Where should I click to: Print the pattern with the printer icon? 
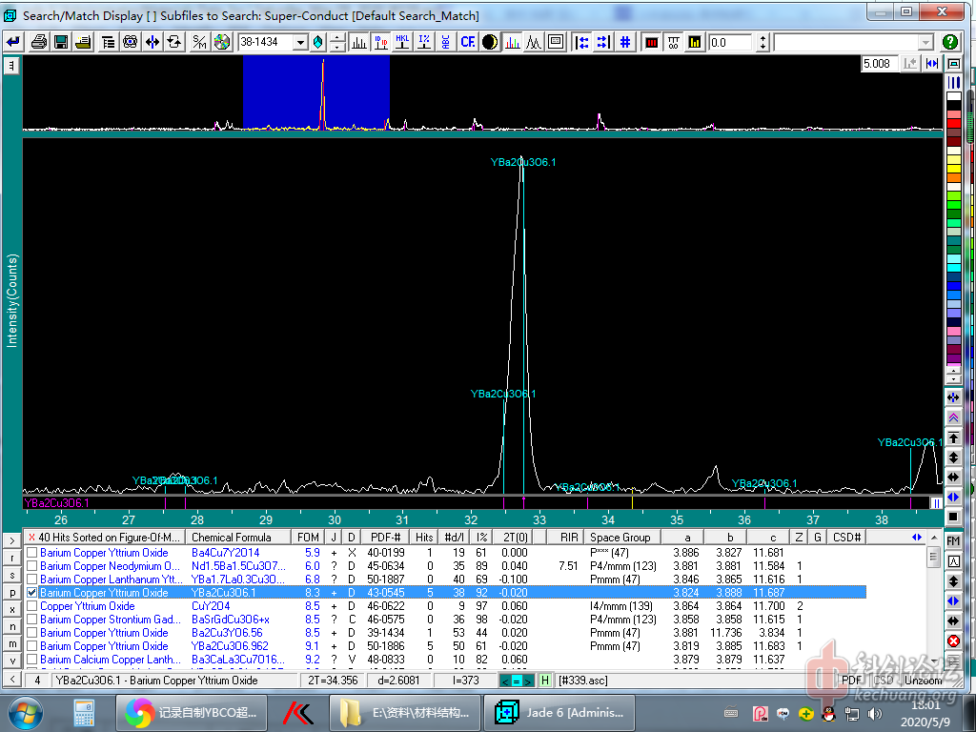coord(38,42)
